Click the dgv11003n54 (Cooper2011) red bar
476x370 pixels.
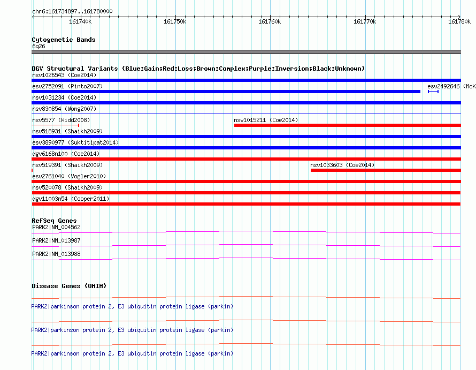246,204
